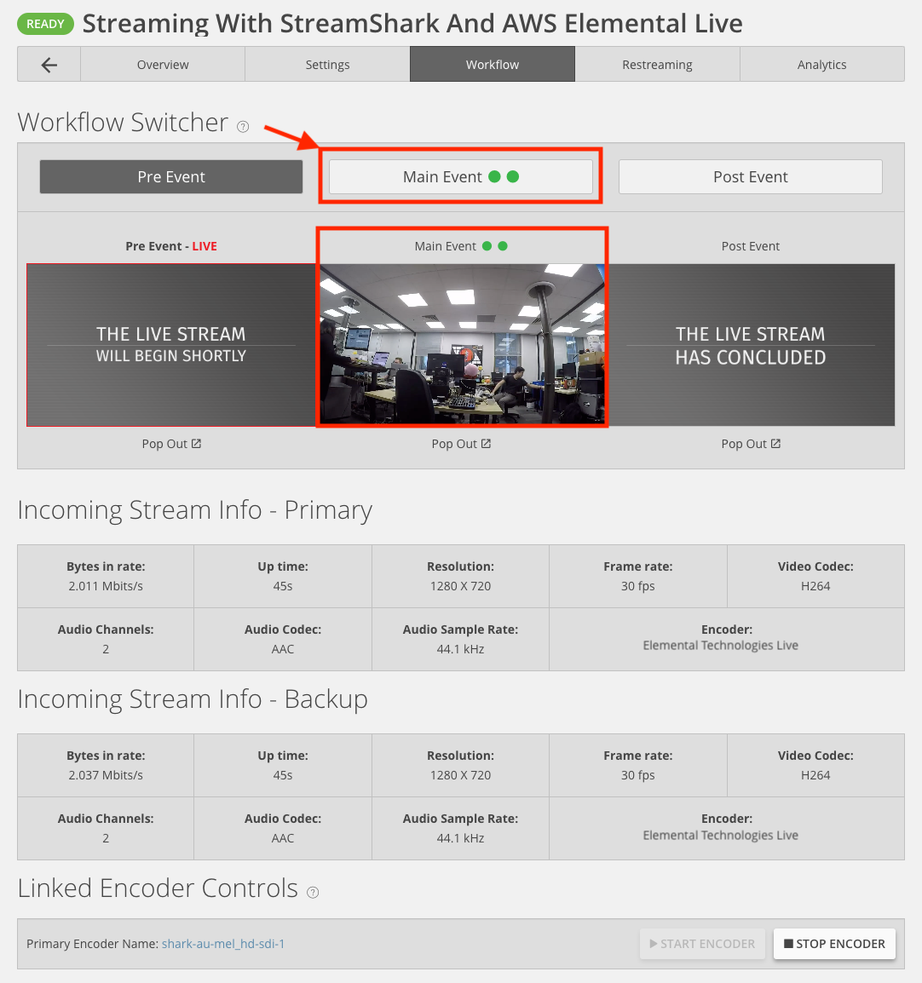The height and width of the screenshot is (983, 922).
Task: Pop out the Pre Event preview
Action: 171,444
